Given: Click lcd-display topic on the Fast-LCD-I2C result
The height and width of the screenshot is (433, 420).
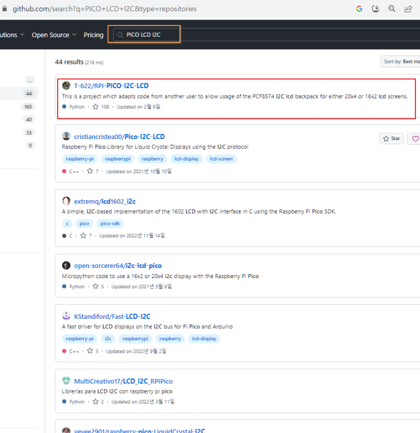Looking at the screenshot, I should 204,339.
